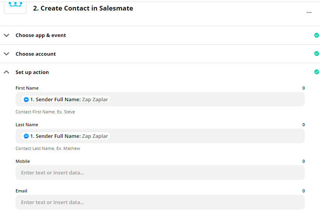Click into the Mobile input field
Viewport: 320px width, 215px height.
(x=160, y=173)
